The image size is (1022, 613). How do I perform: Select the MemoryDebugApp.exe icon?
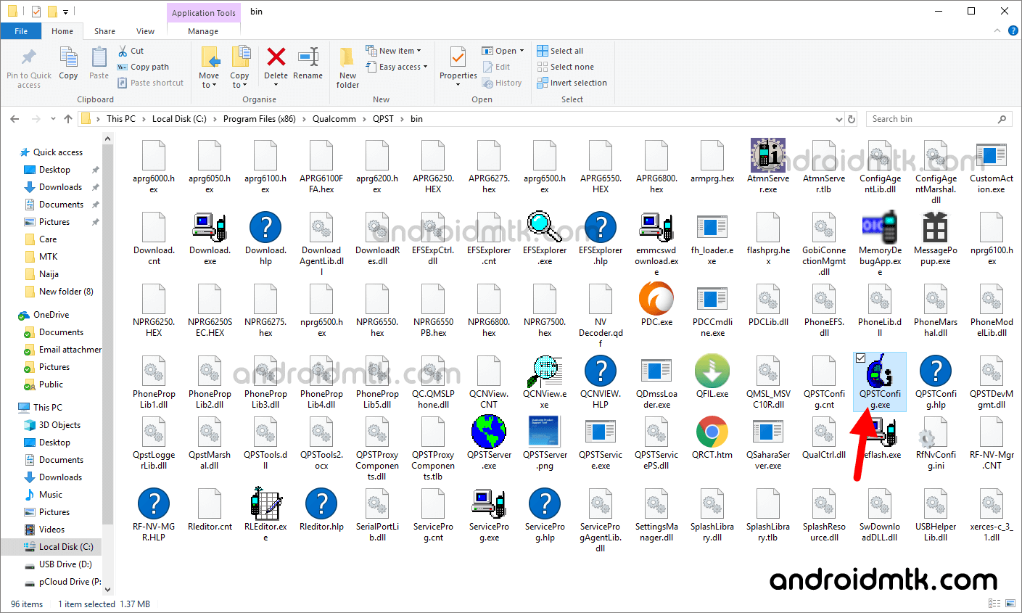[x=880, y=227]
